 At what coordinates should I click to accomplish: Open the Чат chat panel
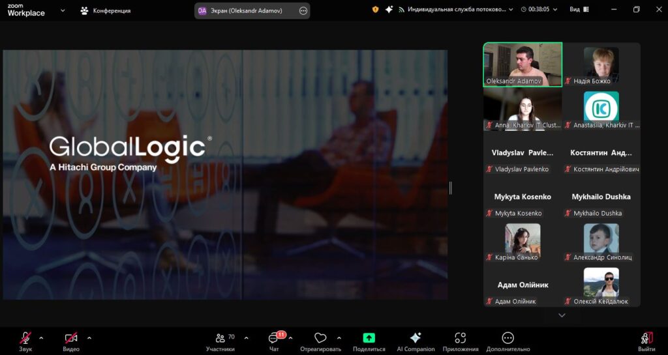pyautogui.click(x=274, y=342)
